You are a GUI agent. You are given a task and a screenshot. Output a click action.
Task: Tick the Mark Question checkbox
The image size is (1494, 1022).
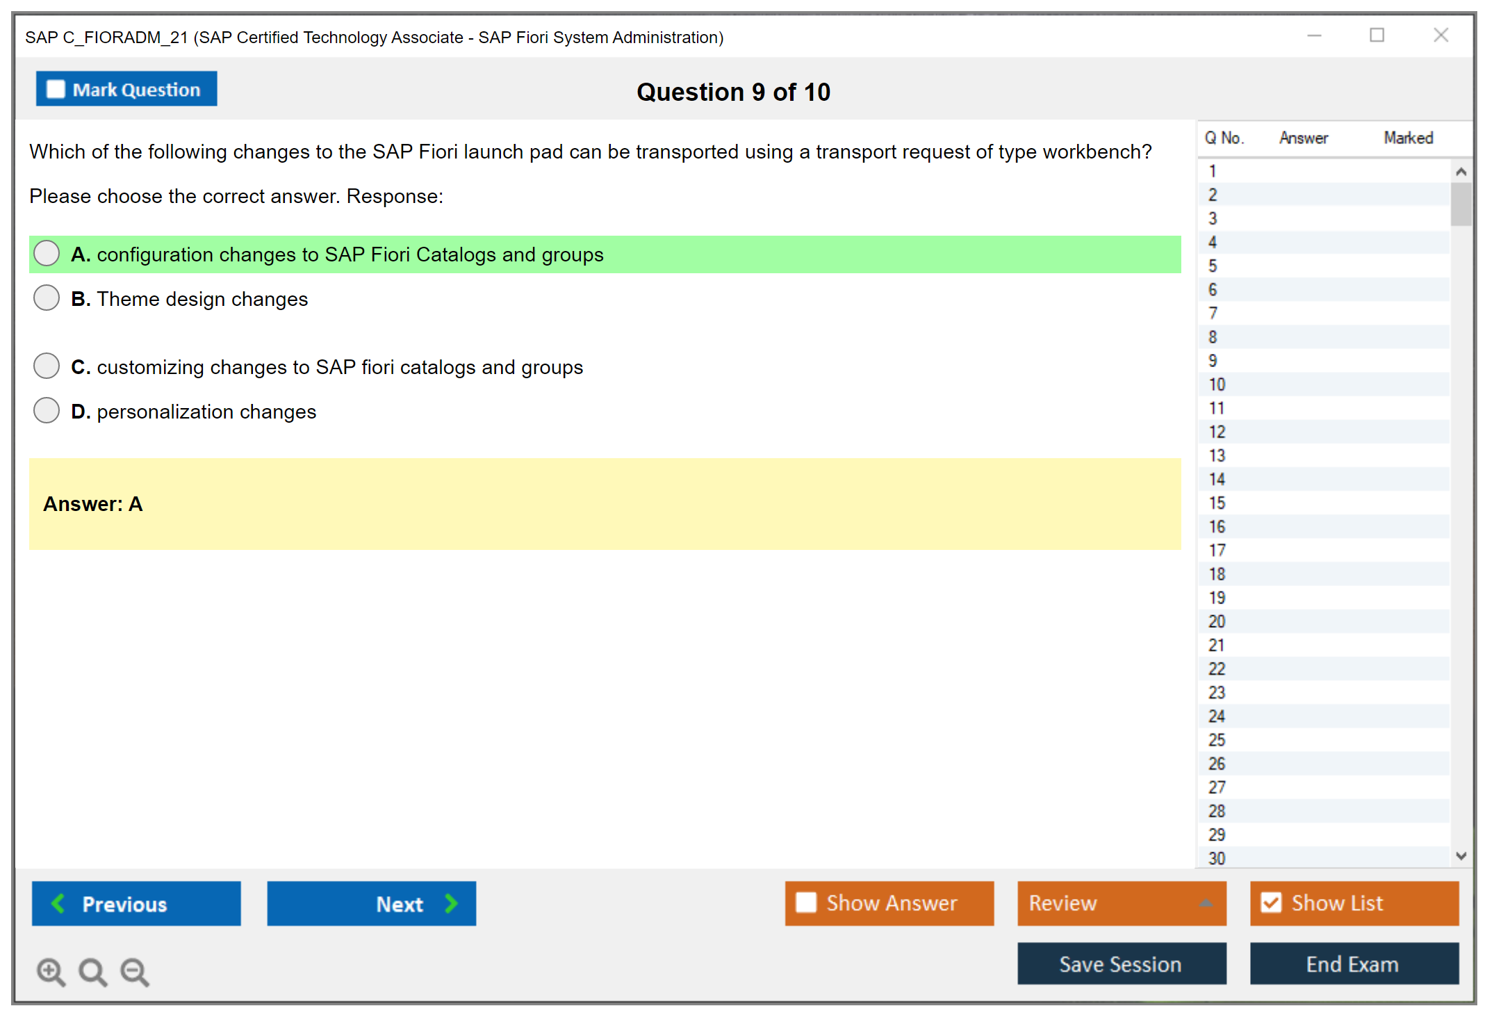click(56, 89)
